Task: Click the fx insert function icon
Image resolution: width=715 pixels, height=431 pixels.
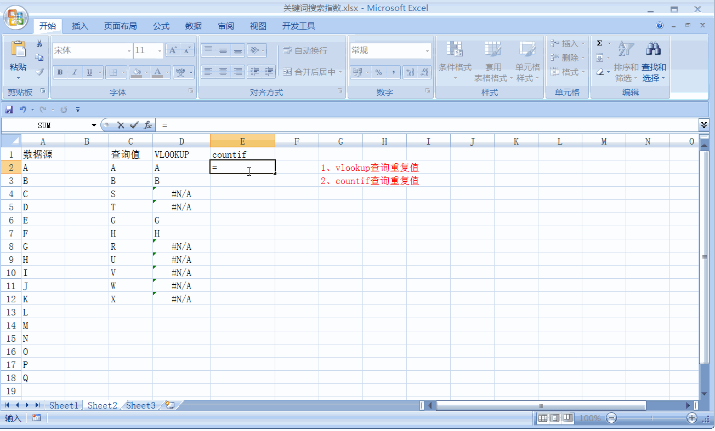Action: pyautogui.click(x=148, y=125)
